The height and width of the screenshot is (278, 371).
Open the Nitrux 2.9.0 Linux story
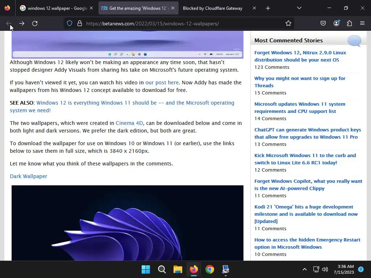coord(300,56)
